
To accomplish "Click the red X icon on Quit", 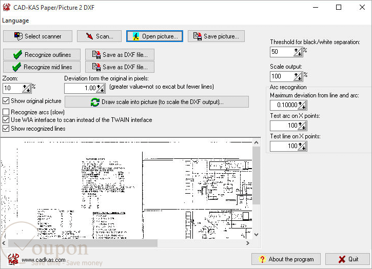I will coord(342,259).
